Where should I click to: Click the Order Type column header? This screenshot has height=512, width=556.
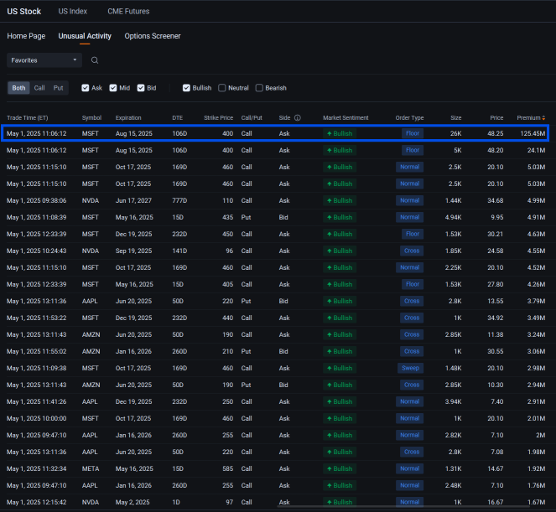[409, 117]
